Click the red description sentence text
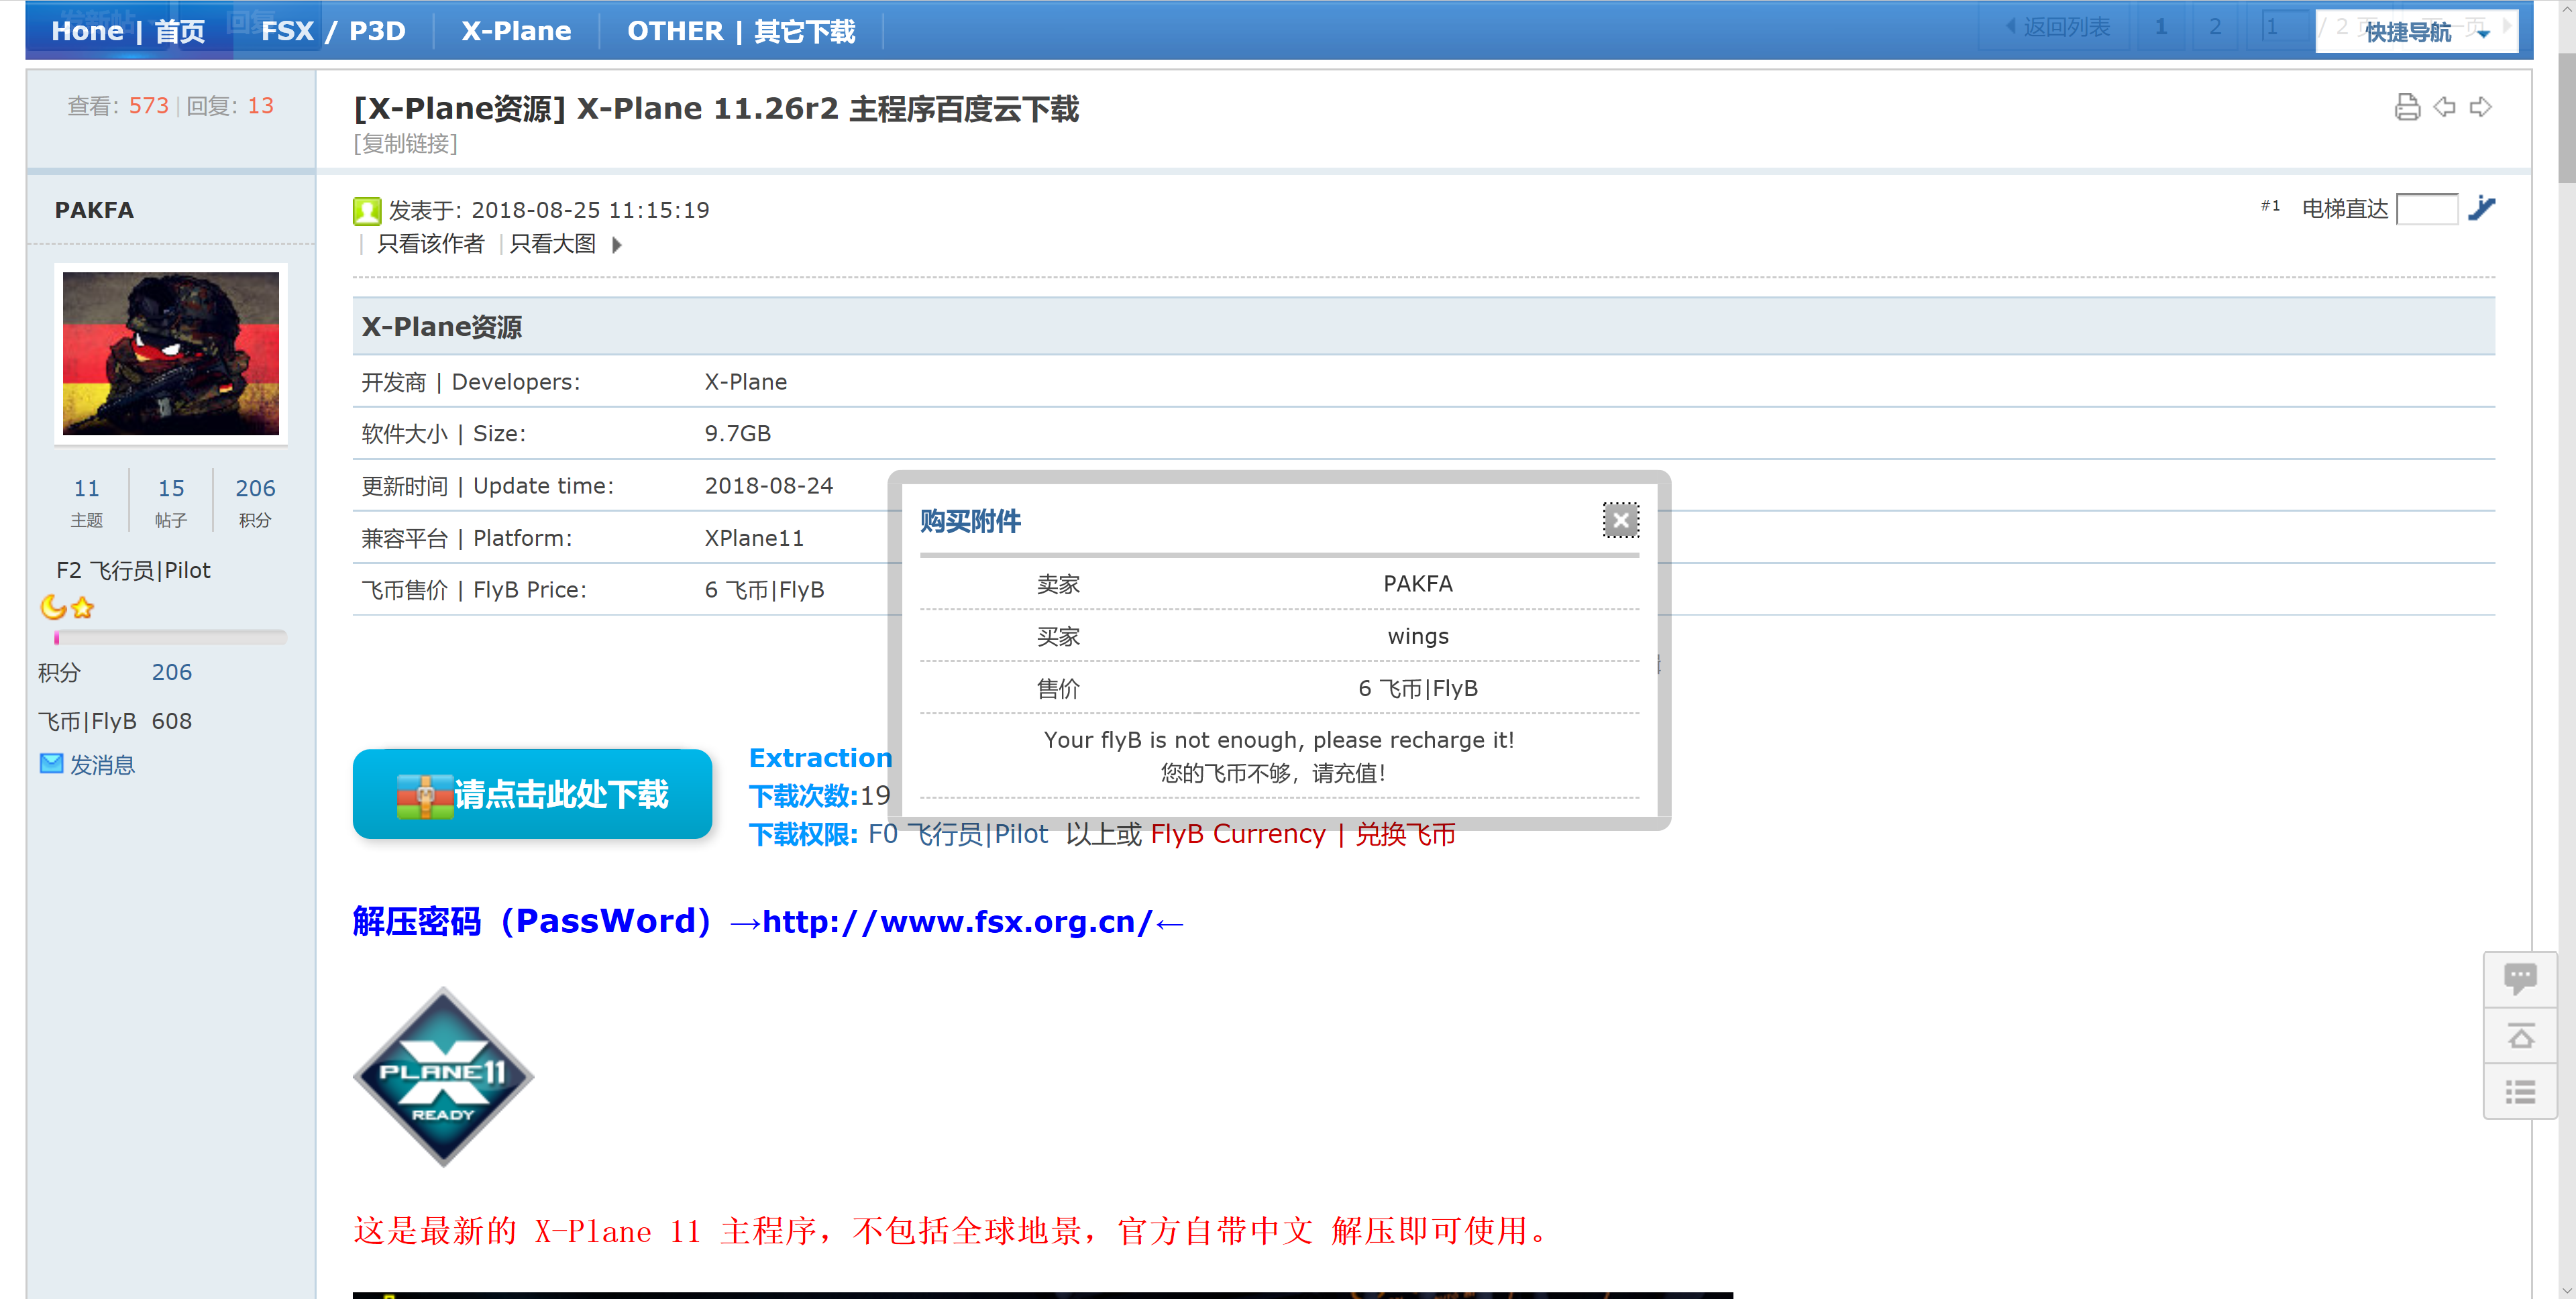The width and height of the screenshot is (2576, 1299). [x=950, y=1231]
